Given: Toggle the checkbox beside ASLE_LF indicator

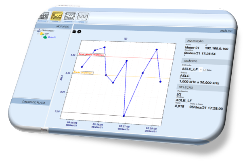Looking at the screenshot, I should tap(205, 70).
